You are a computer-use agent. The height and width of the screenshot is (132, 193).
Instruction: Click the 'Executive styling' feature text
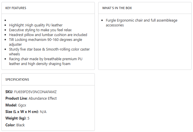pyautogui.click(x=40, y=30)
